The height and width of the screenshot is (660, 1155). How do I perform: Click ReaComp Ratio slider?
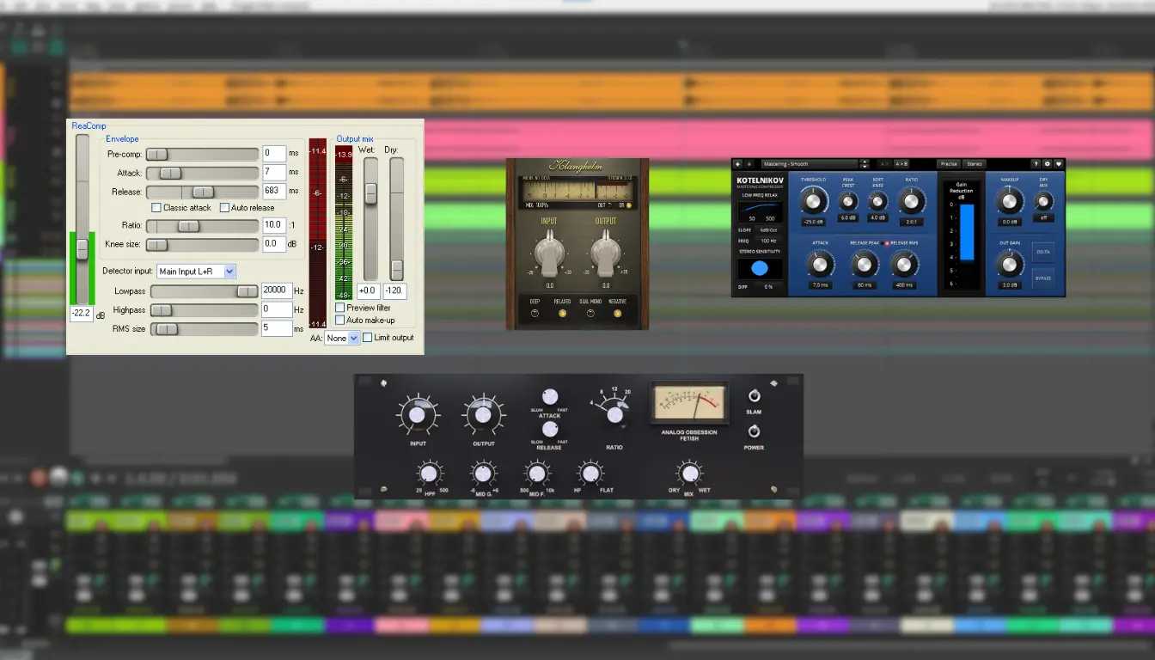tap(202, 226)
